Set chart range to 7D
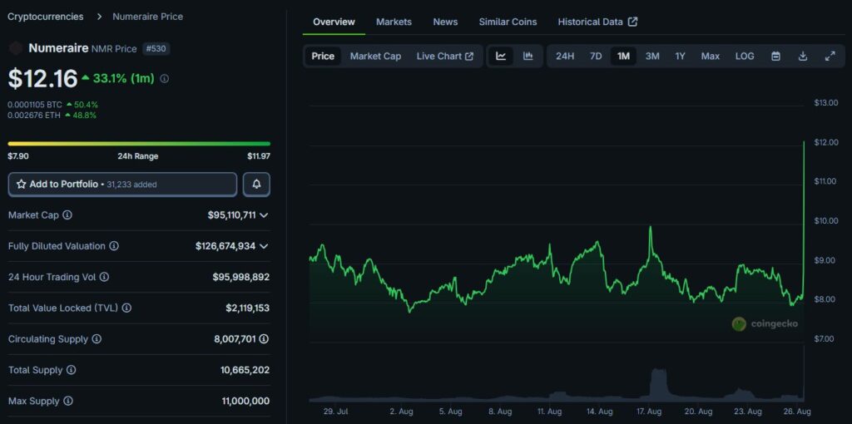This screenshot has width=852, height=424. (596, 56)
